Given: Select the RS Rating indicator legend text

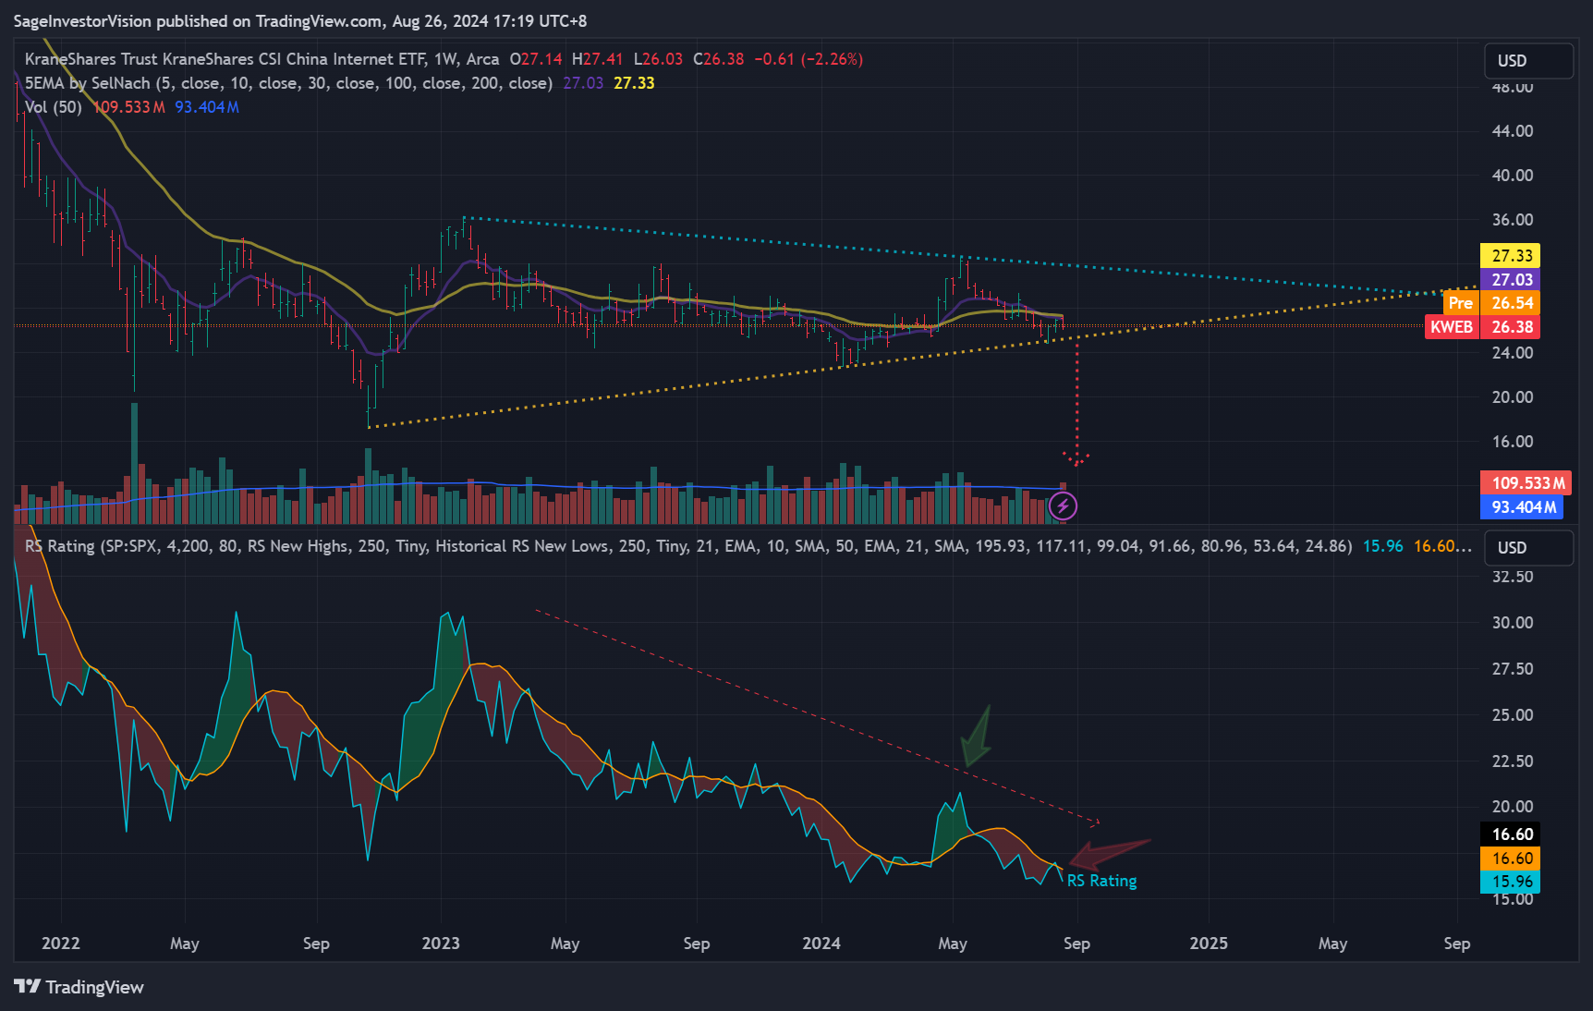Looking at the screenshot, I should (688, 546).
